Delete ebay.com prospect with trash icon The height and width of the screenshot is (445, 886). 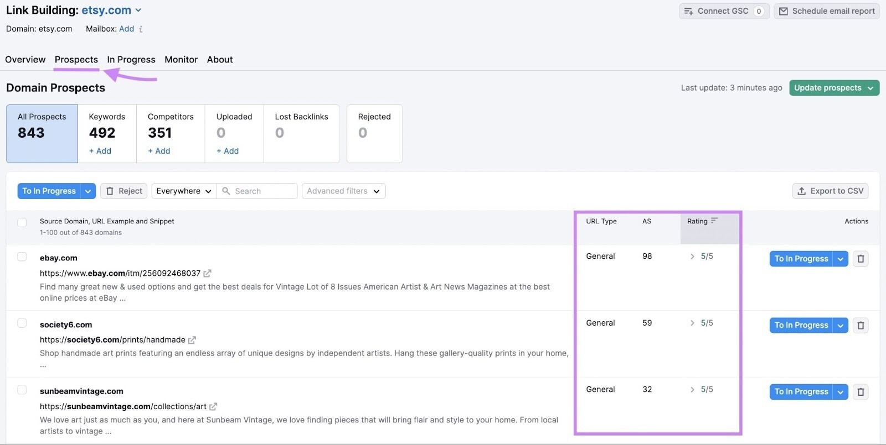coord(861,259)
